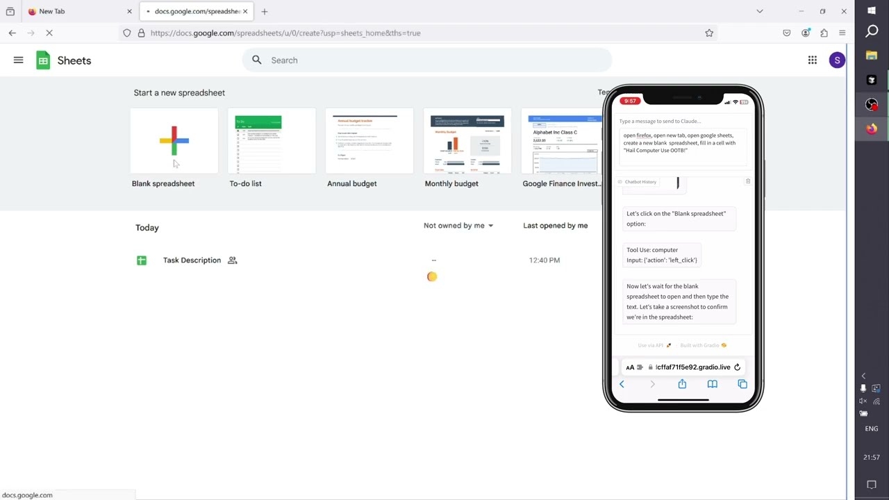
Task: Open Windows taskbar search icon
Action: click(x=872, y=31)
